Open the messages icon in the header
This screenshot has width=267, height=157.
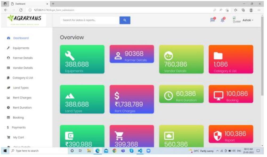pyautogui.click(x=213, y=20)
